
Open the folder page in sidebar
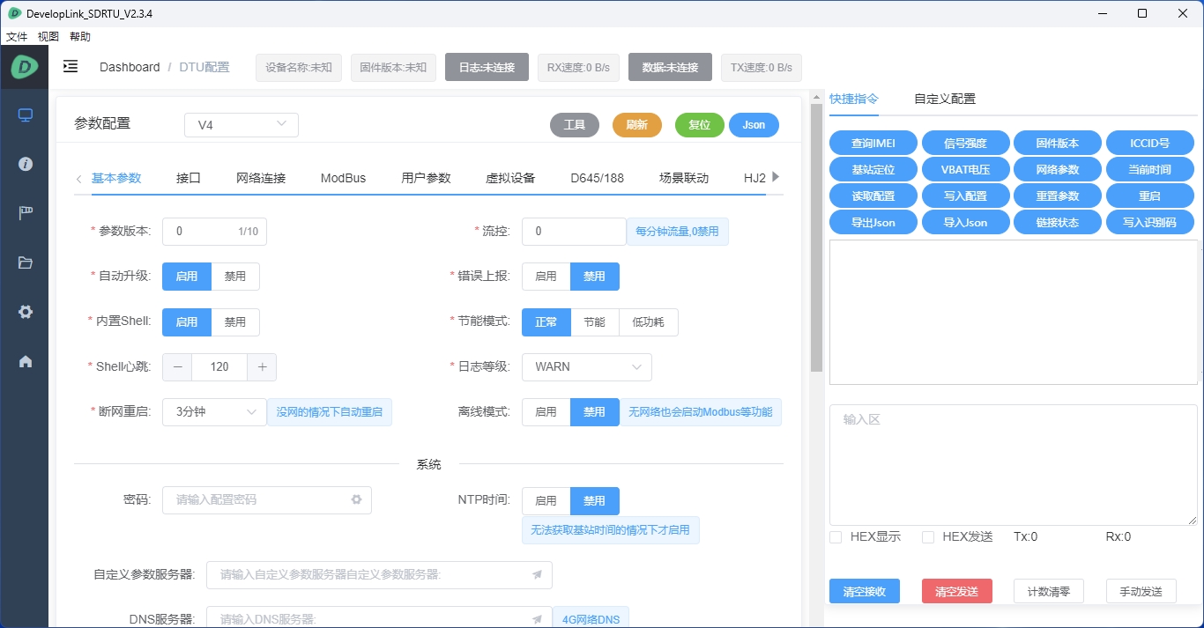25,262
